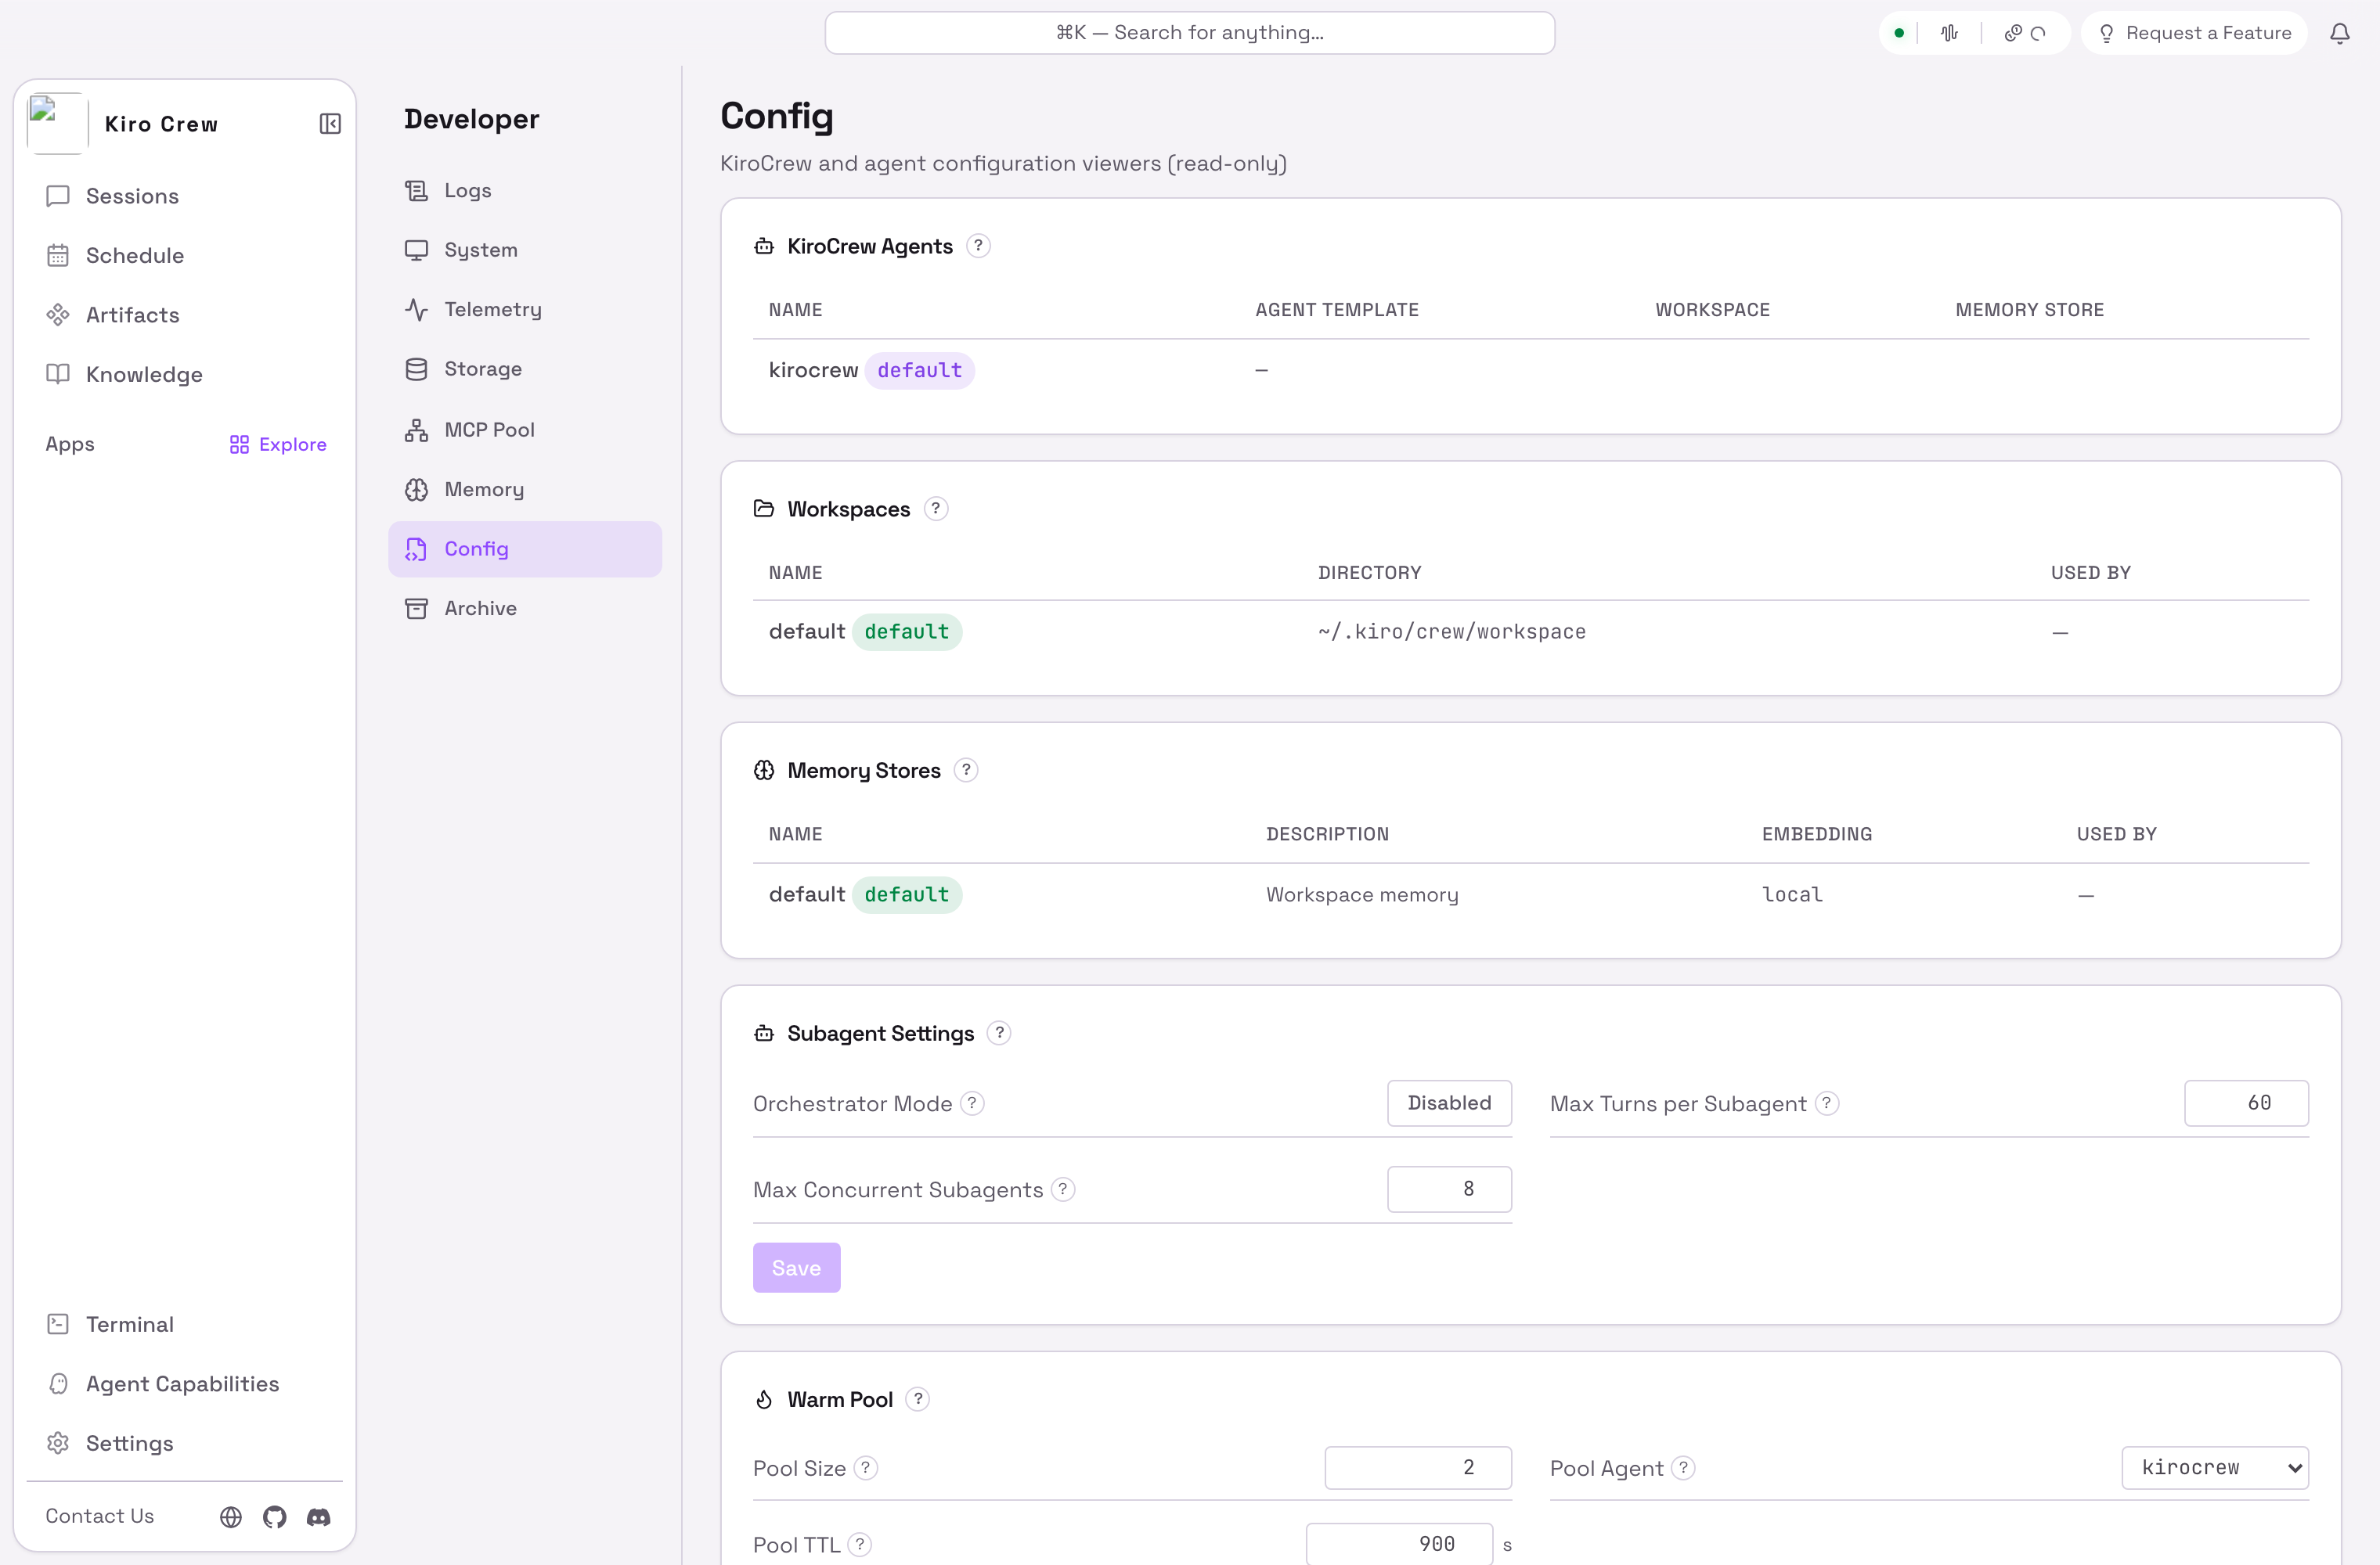The height and width of the screenshot is (1565, 2380).
Task: Click the search for anything field
Action: [x=1189, y=33]
